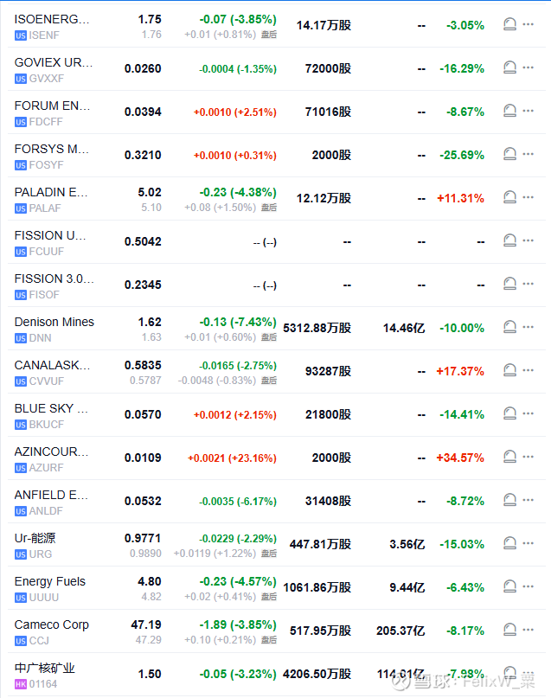Open more options for Denison Mines row
Viewport: 551px width, 698px height.
coord(529,327)
